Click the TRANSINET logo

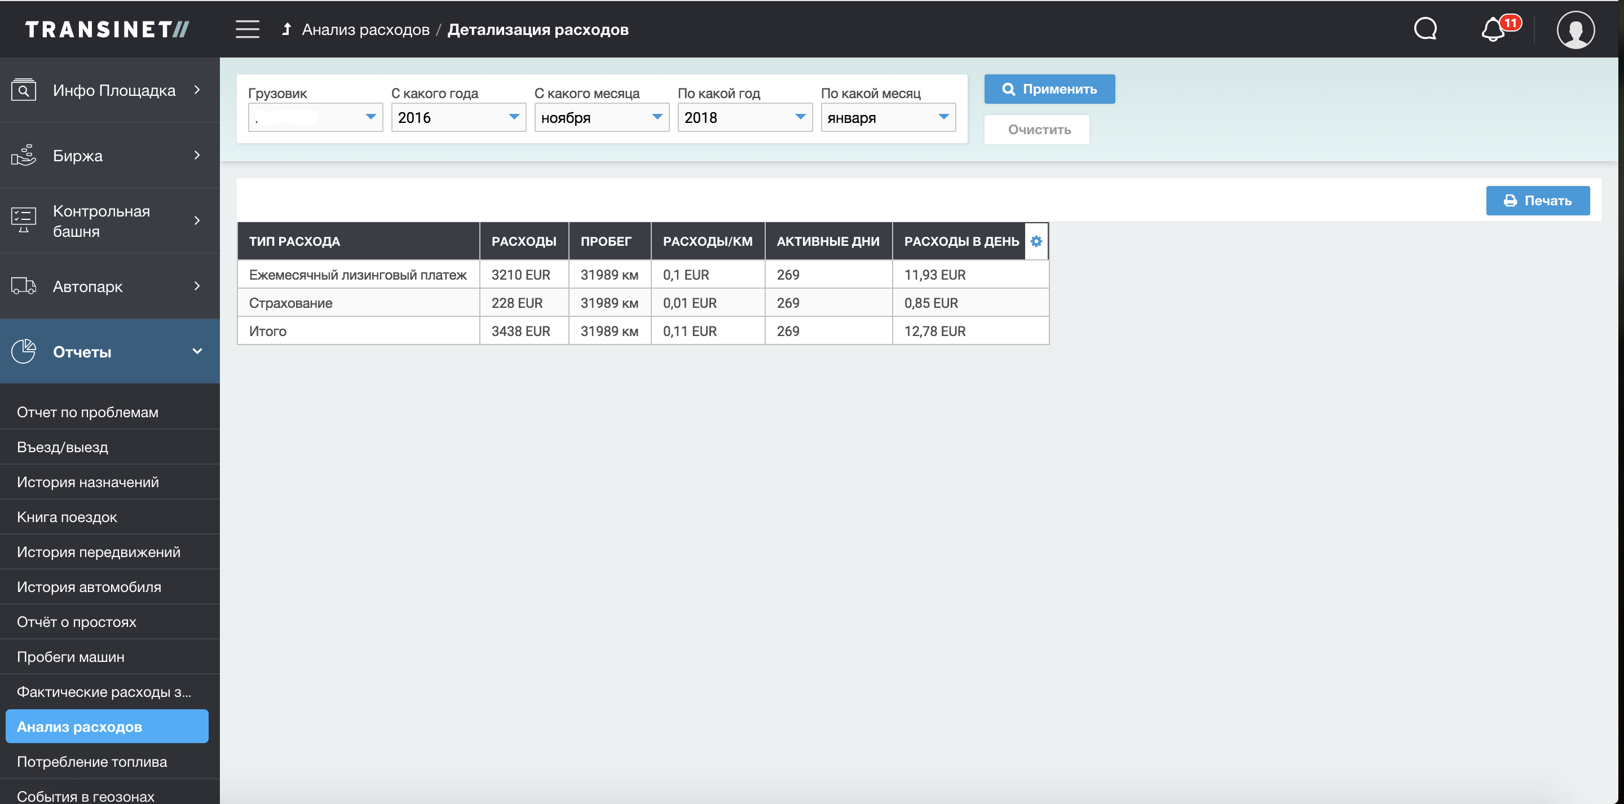(107, 29)
